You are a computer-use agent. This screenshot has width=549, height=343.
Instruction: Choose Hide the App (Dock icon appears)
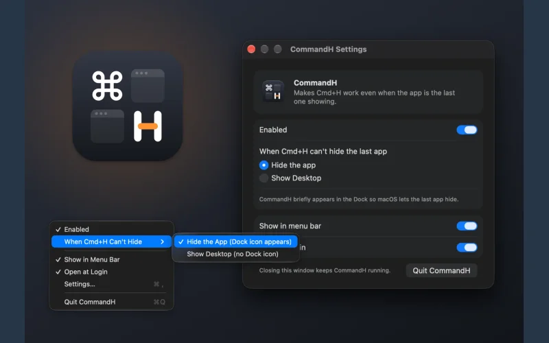click(x=235, y=241)
